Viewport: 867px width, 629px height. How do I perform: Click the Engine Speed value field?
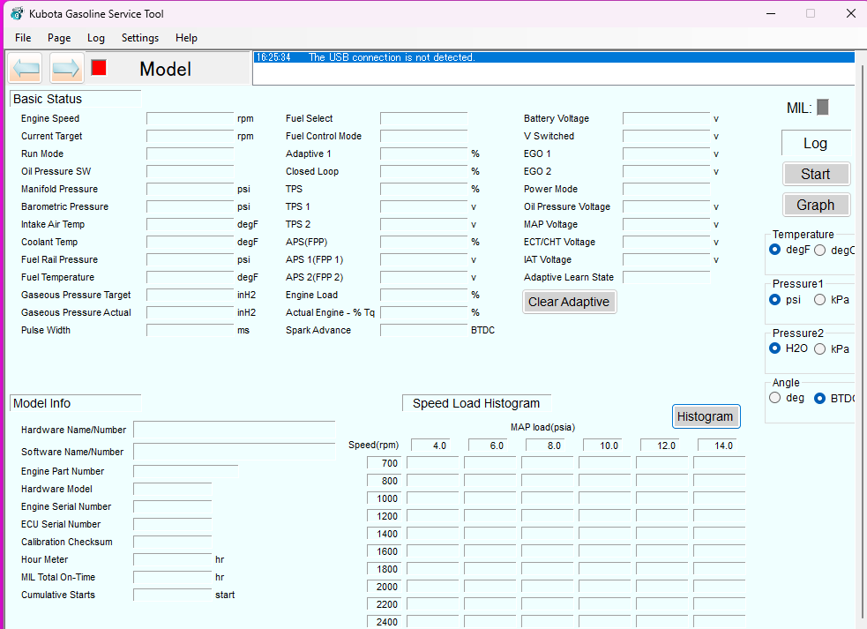(191, 118)
